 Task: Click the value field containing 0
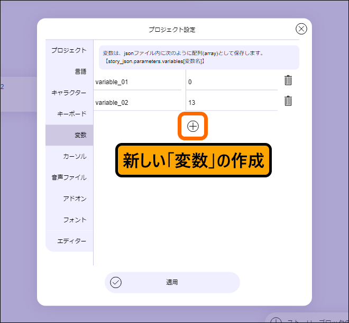coord(231,82)
